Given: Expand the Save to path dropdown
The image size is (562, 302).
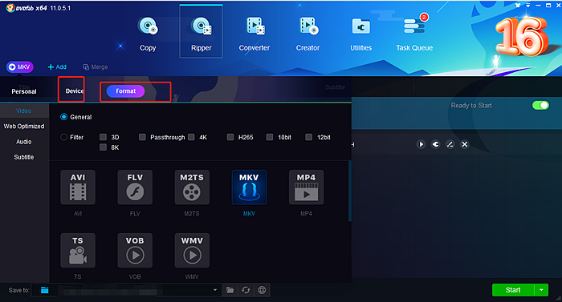Looking at the screenshot, I should coord(215,290).
